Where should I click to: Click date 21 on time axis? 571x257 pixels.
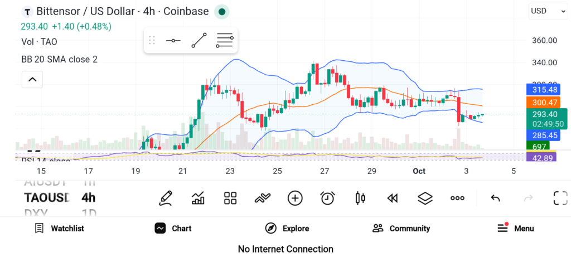coord(182,171)
